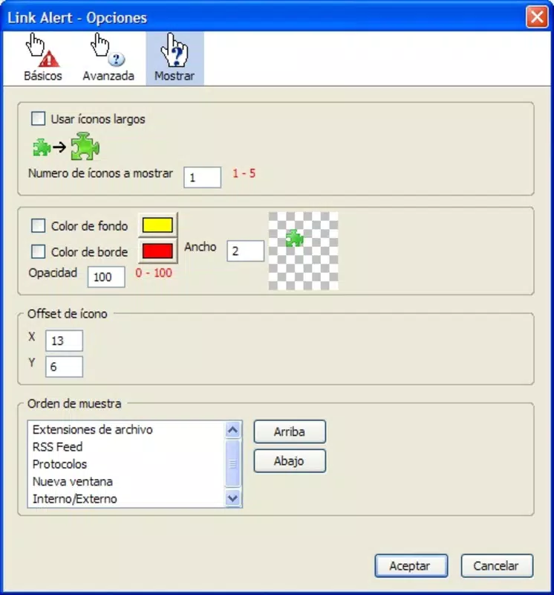The height and width of the screenshot is (595, 554).
Task: Click the Abajo button
Action: point(290,460)
